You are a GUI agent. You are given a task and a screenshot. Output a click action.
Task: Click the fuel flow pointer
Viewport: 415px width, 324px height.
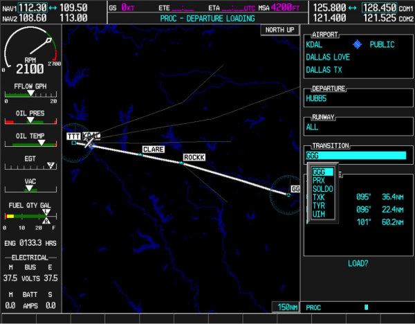pyautogui.click(x=31, y=93)
